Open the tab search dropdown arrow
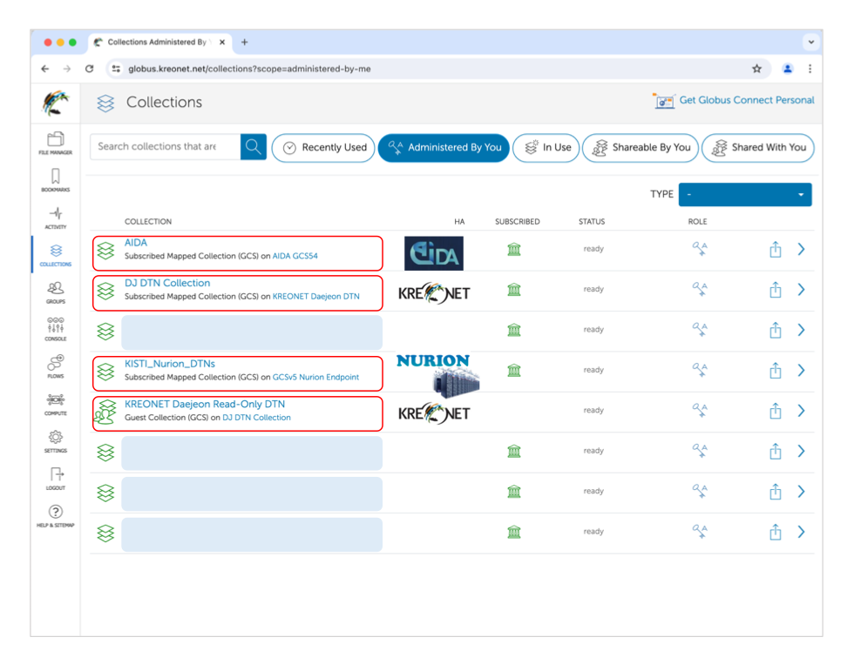 click(x=811, y=42)
